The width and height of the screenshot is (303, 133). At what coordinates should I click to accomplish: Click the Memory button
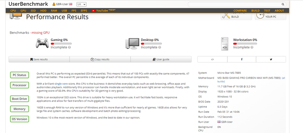click(x=19, y=109)
